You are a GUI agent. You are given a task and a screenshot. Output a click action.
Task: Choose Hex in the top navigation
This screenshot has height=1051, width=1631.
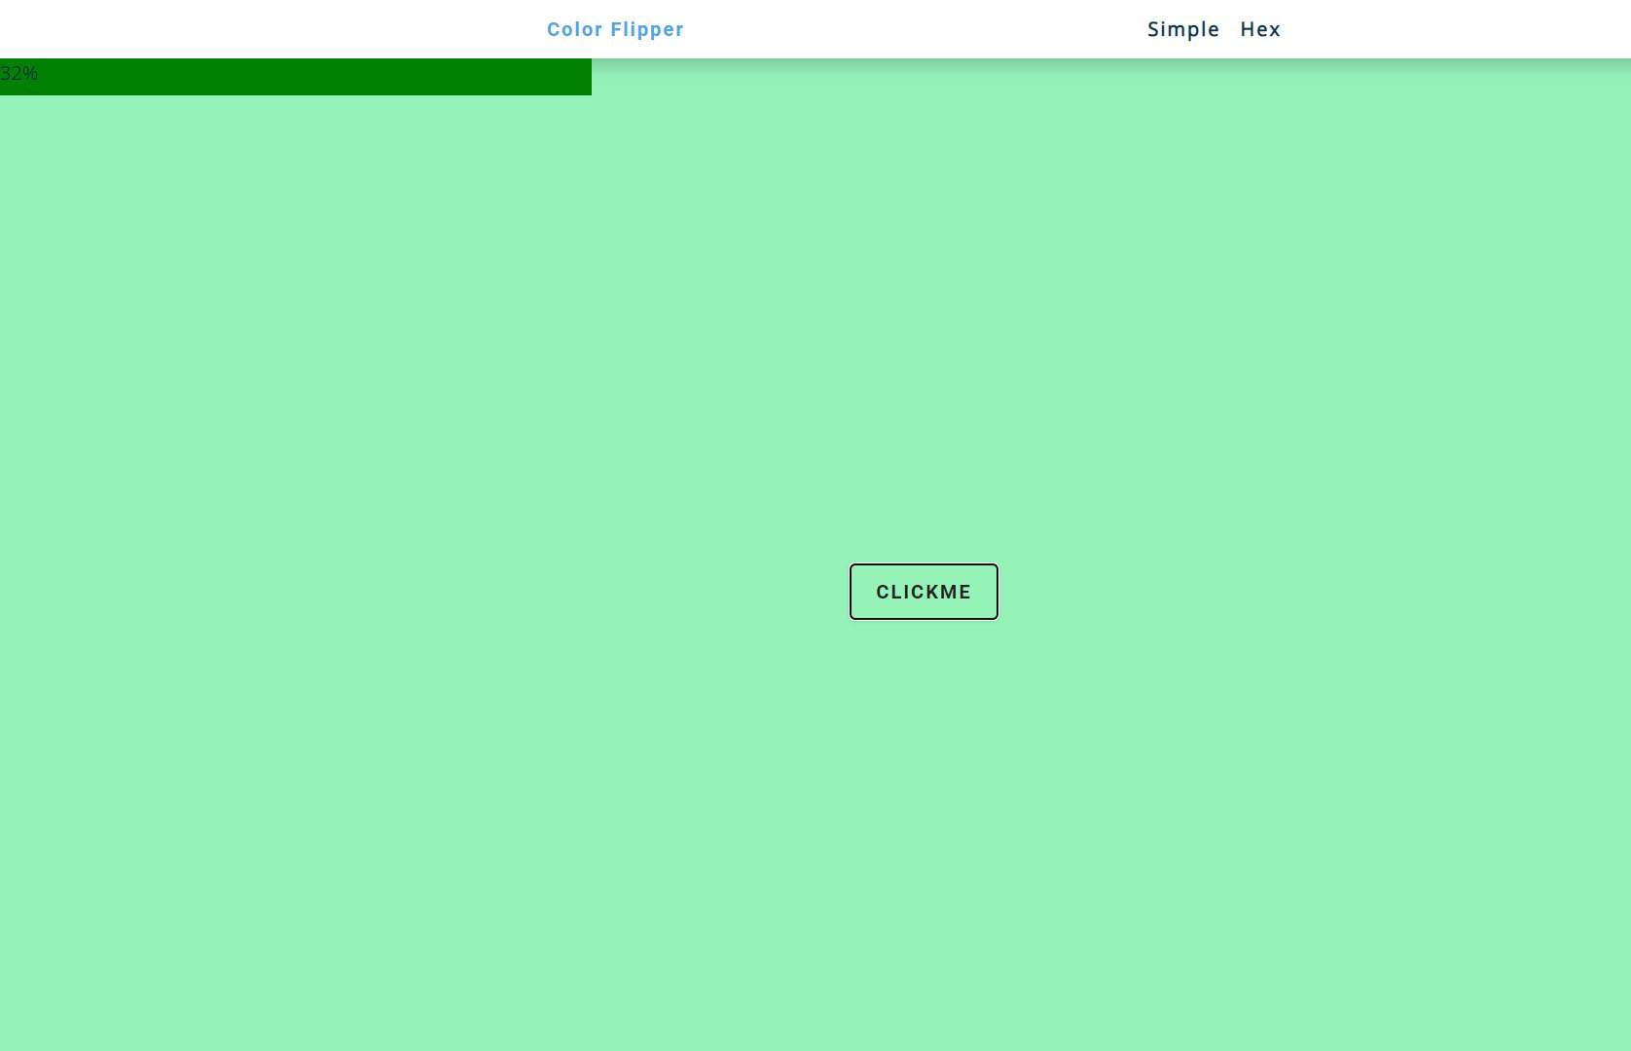pyautogui.click(x=1260, y=29)
